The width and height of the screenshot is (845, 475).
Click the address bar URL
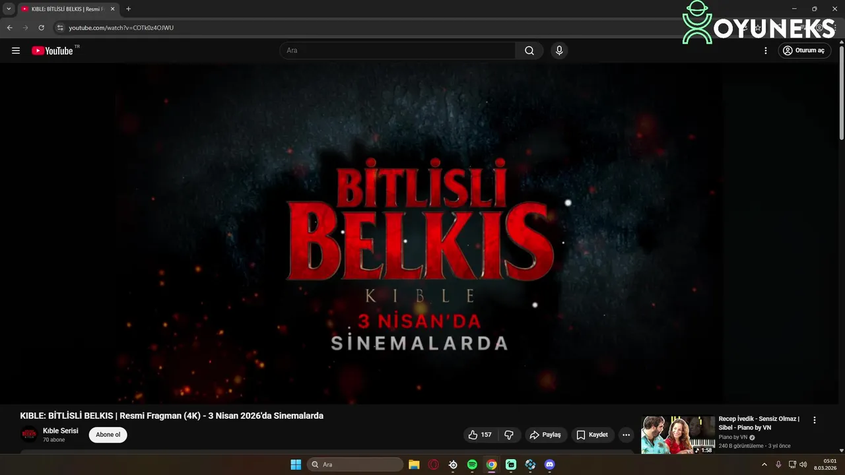121,28
